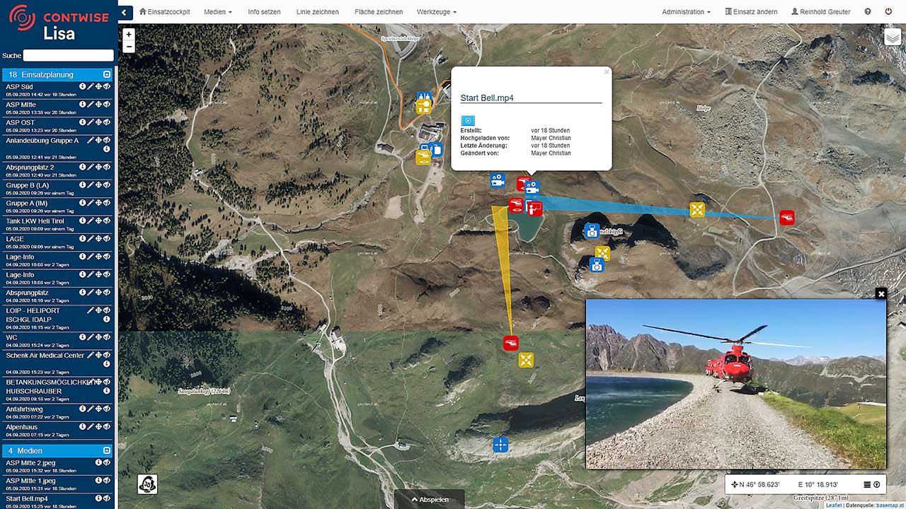Viewport: 906px width, 509px height.
Task: Toggle visibility of WC entry
Action: [107, 337]
